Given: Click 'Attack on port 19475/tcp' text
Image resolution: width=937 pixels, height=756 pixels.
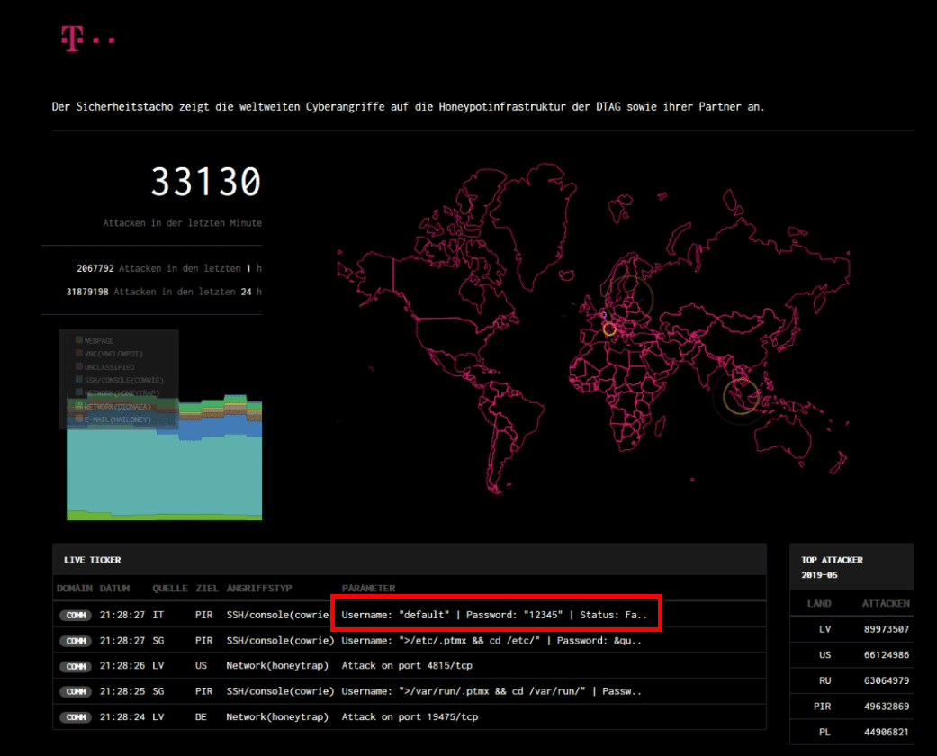Looking at the screenshot, I should 410,717.
